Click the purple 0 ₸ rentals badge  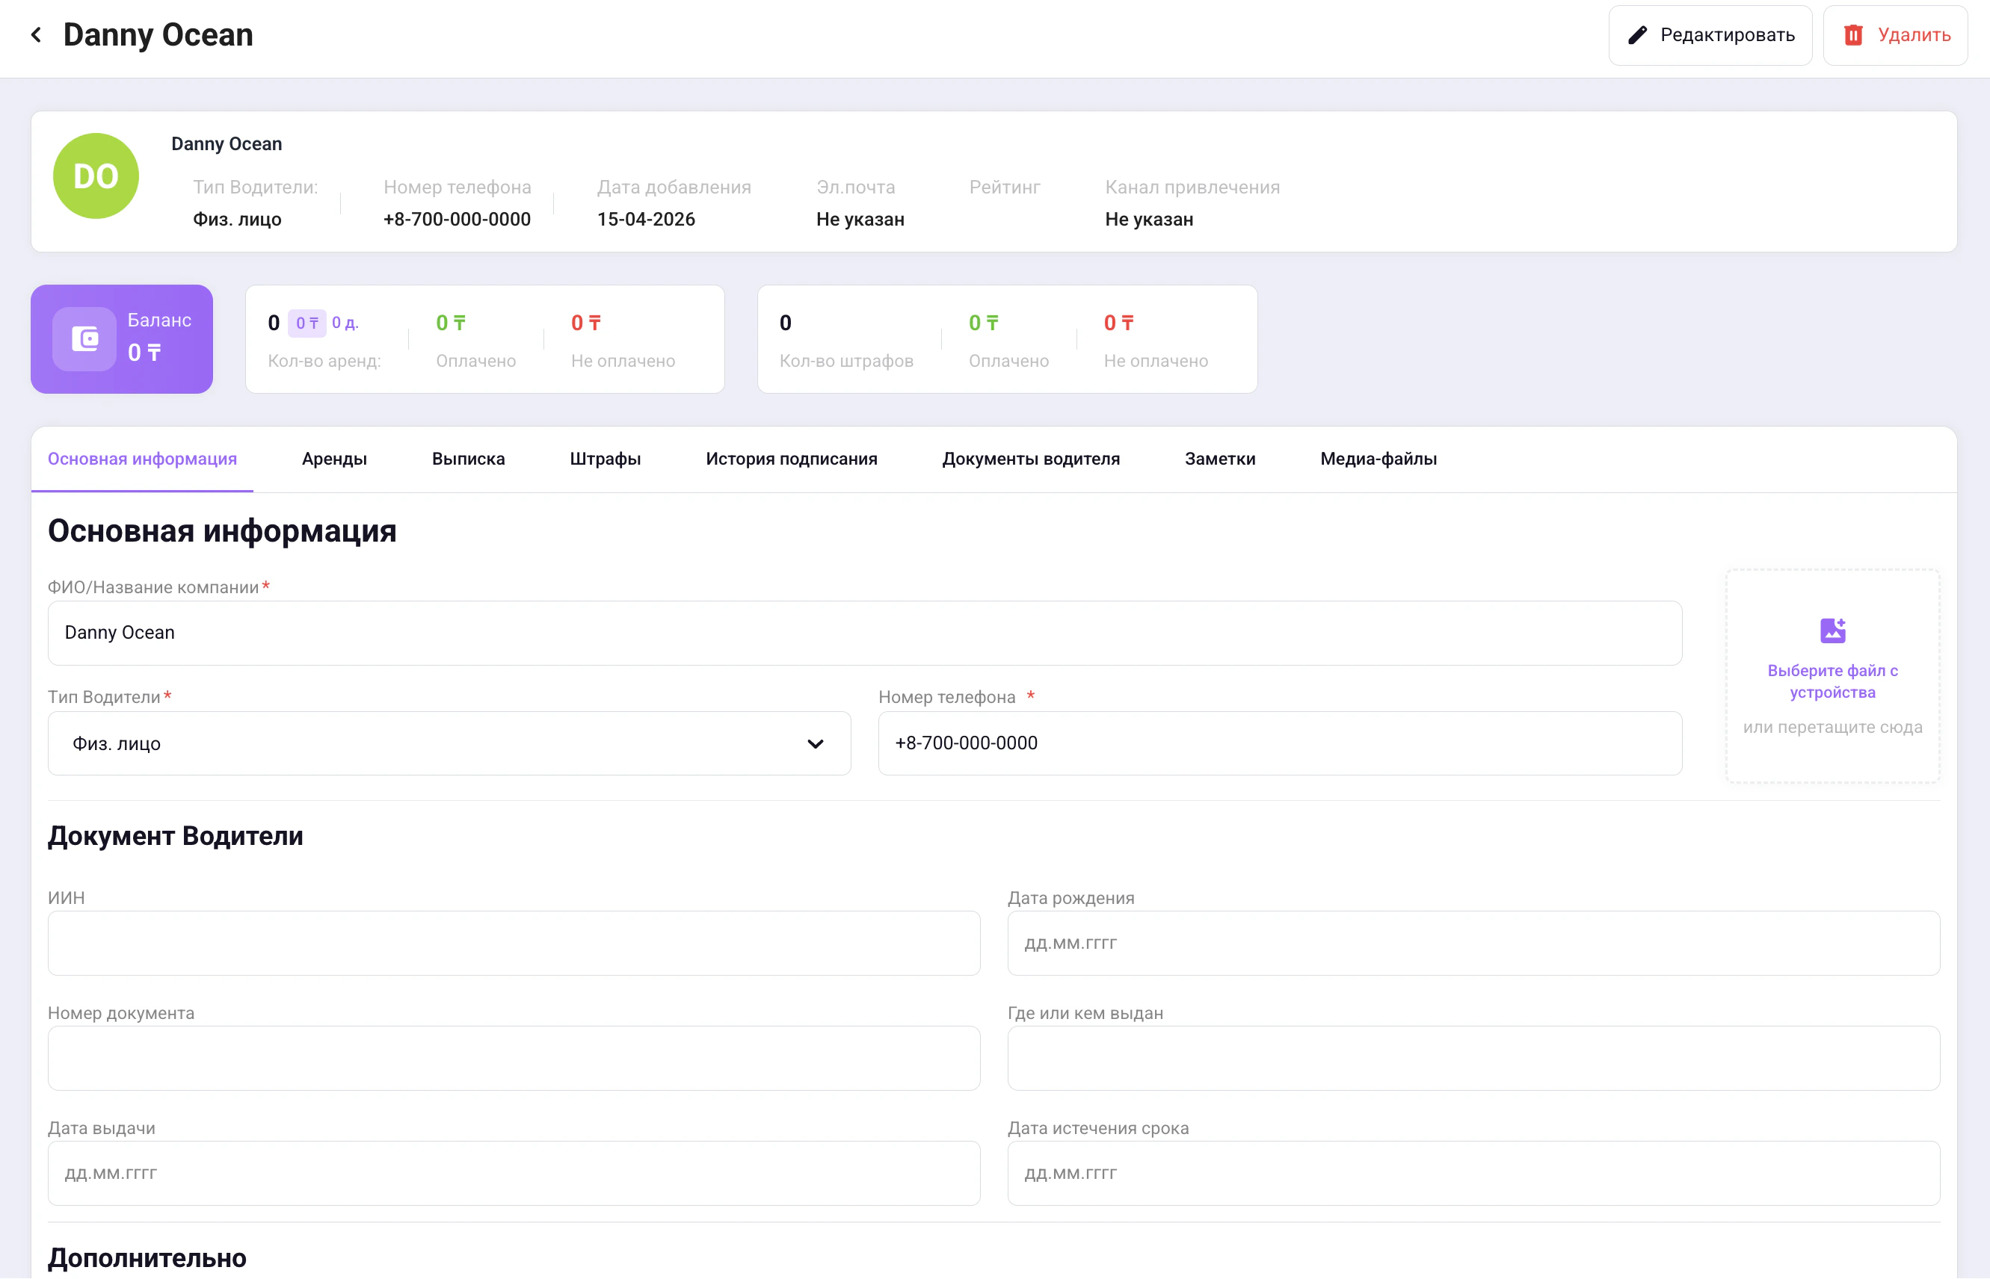(306, 323)
